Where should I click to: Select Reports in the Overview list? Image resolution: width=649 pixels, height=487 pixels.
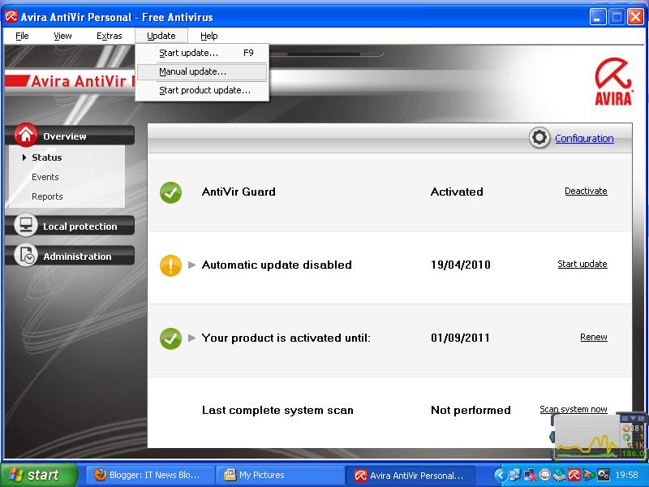tap(47, 196)
